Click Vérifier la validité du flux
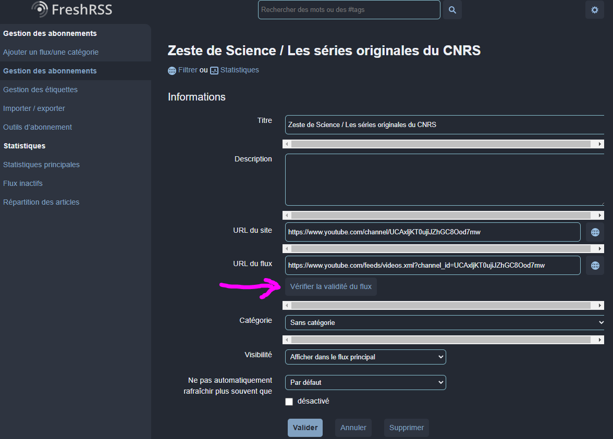The image size is (613, 439). [330, 286]
